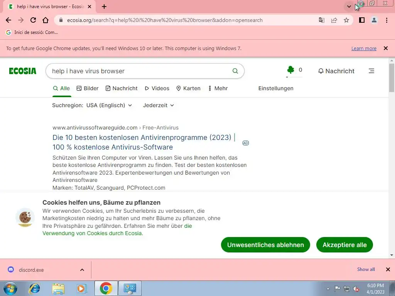This screenshot has height=296, width=395.
Task: Open Die 10 besten kostenlosen Antivirenprogramme result
Action: (143, 142)
